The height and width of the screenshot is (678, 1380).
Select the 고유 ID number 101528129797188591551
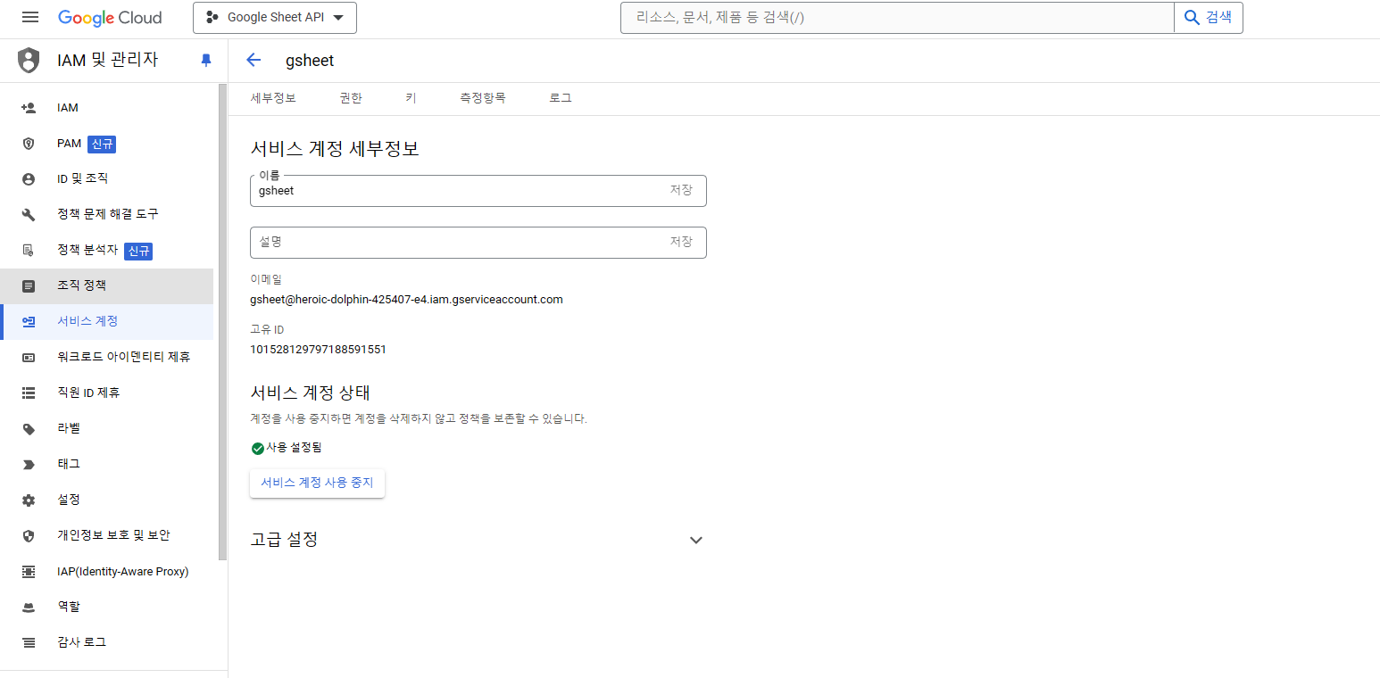[x=319, y=350]
